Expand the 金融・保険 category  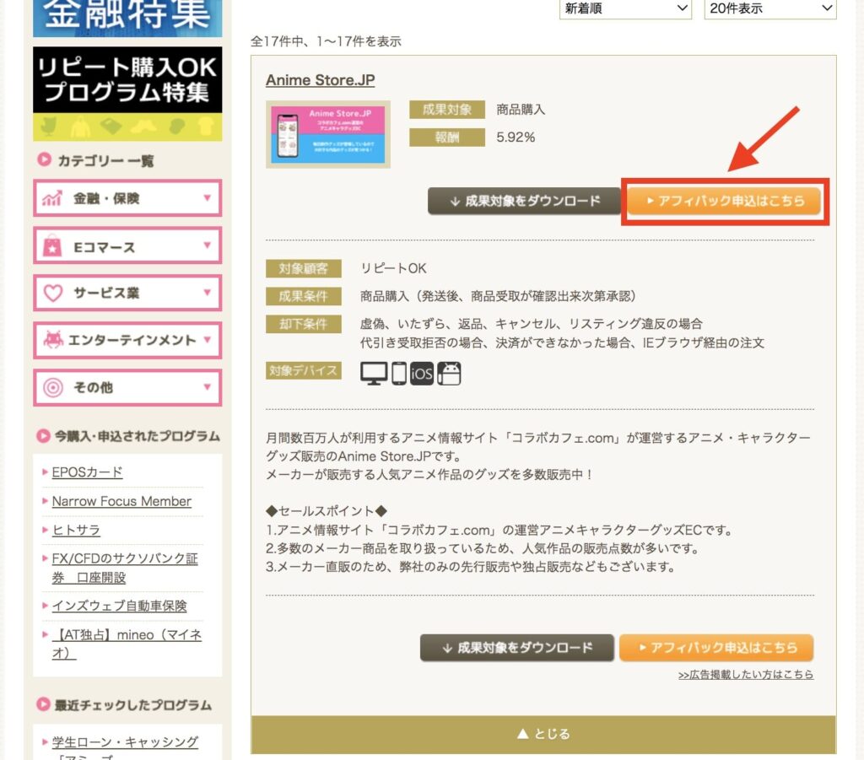127,197
